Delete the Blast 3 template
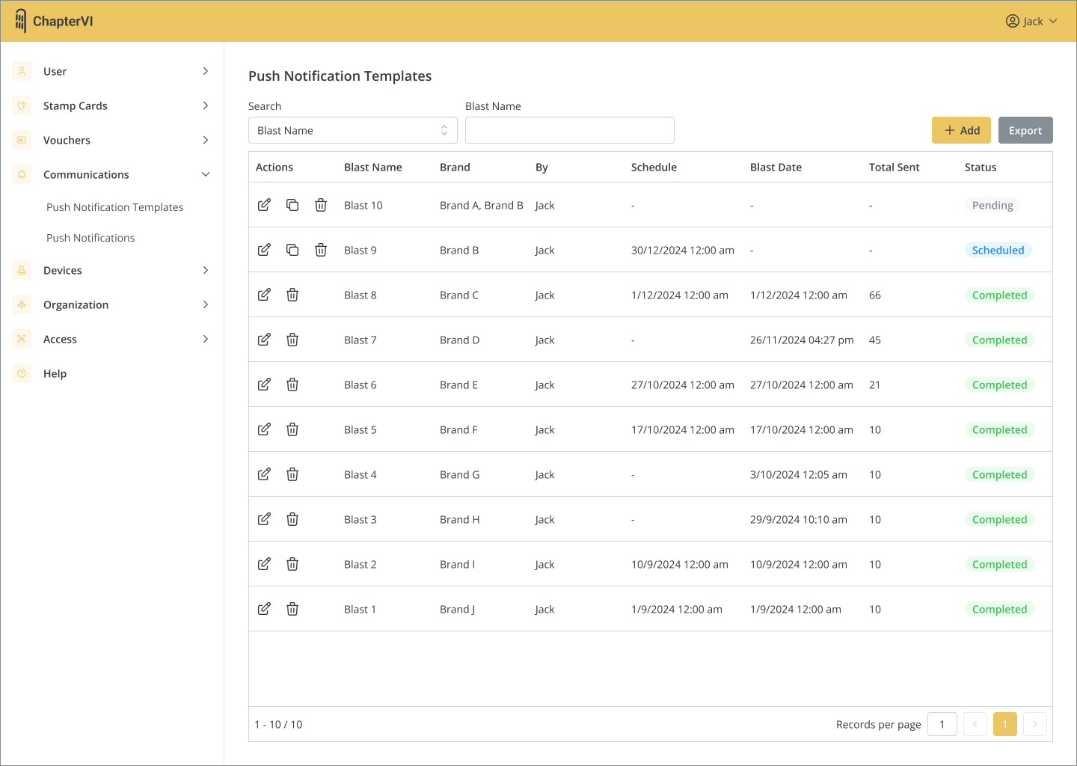Image resolution: width=1077 pixels, height=766 pixels. click(x=292, y=519)
